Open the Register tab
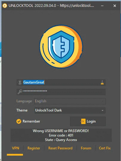This screenshot has width=121, height=161. point(34,148)
